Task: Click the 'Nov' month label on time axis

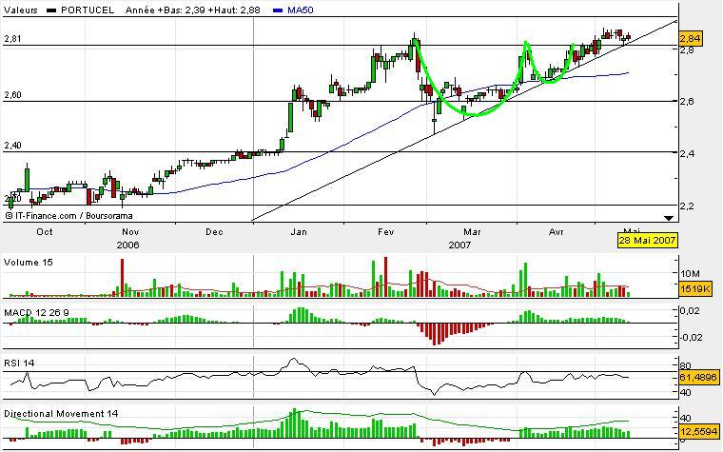Action: pyautogui.click(x=130, y=231)
